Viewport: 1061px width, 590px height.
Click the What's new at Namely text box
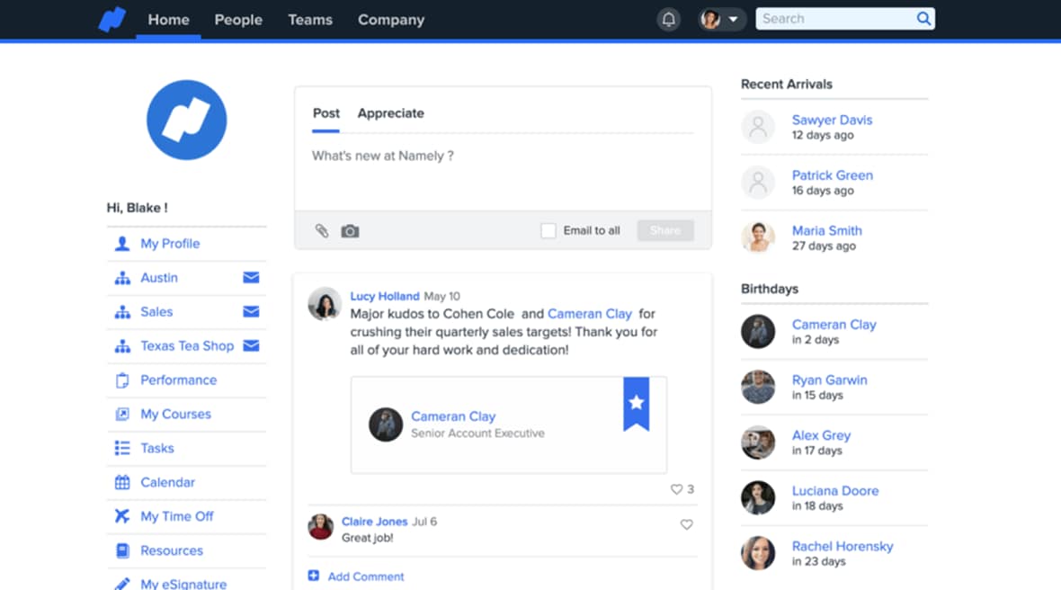502,171
